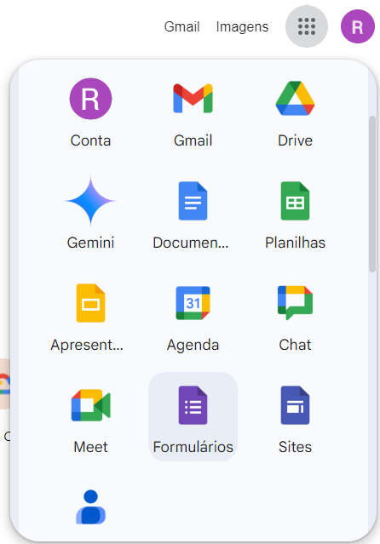
Task: Open the Imagens link in header
Action: [242, 26]
